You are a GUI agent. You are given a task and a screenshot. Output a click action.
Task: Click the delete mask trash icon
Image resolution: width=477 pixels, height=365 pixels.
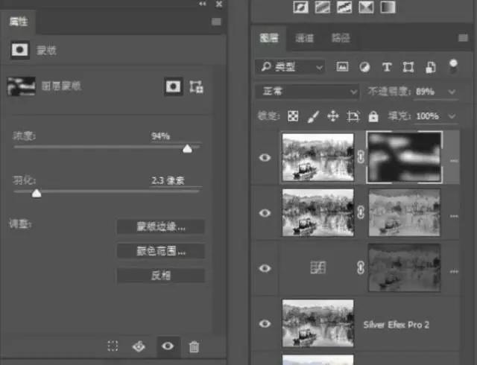coord(194,346)
